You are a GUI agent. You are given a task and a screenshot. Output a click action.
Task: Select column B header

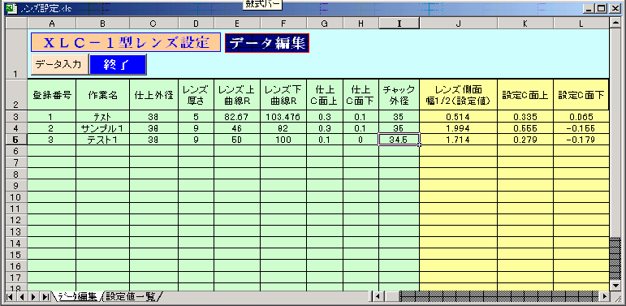click(102, 24)
